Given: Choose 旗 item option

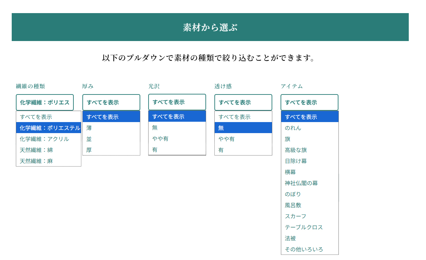Looking at the screenshot, I should 310,139.
